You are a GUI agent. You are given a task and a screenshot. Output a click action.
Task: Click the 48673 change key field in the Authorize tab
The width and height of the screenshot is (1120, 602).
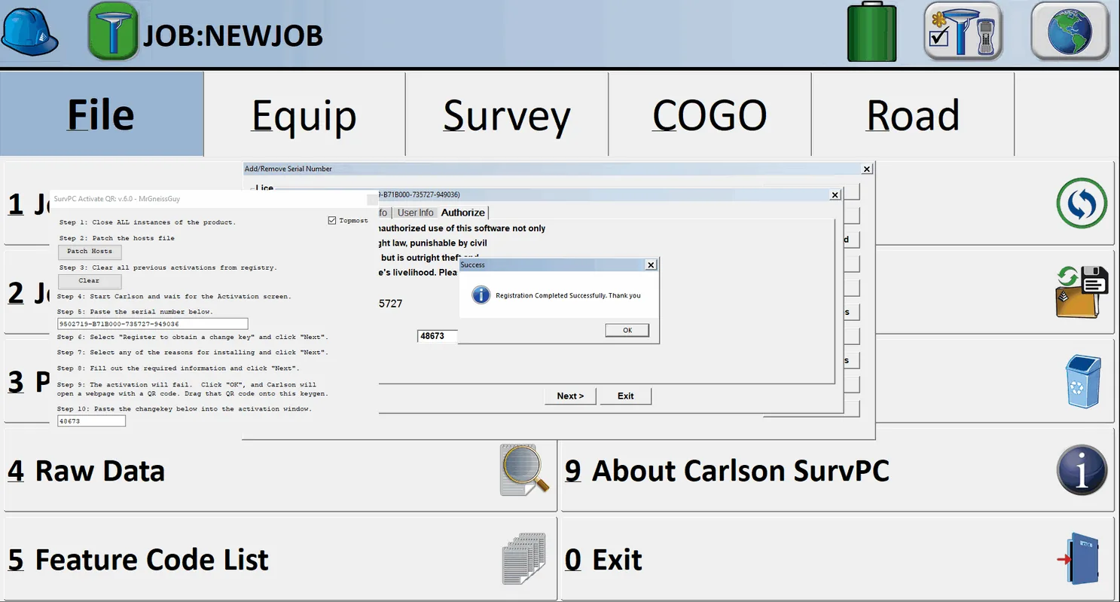438,336
